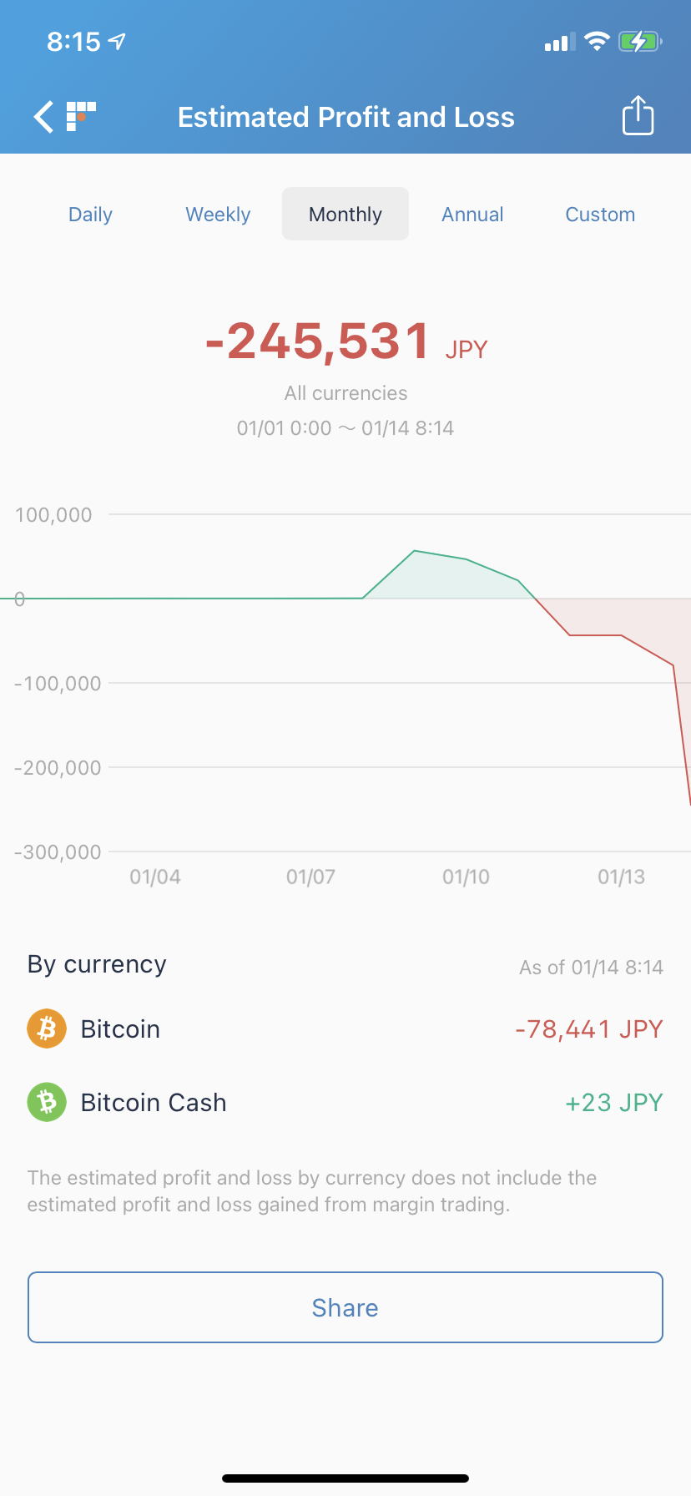Screen dimensions: 691x1496
Task: Tap the orange Bitcoin icon
Action: click(x=47, y=1028)
